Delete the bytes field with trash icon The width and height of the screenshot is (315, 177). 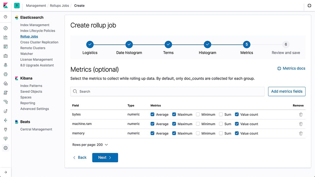301,115
